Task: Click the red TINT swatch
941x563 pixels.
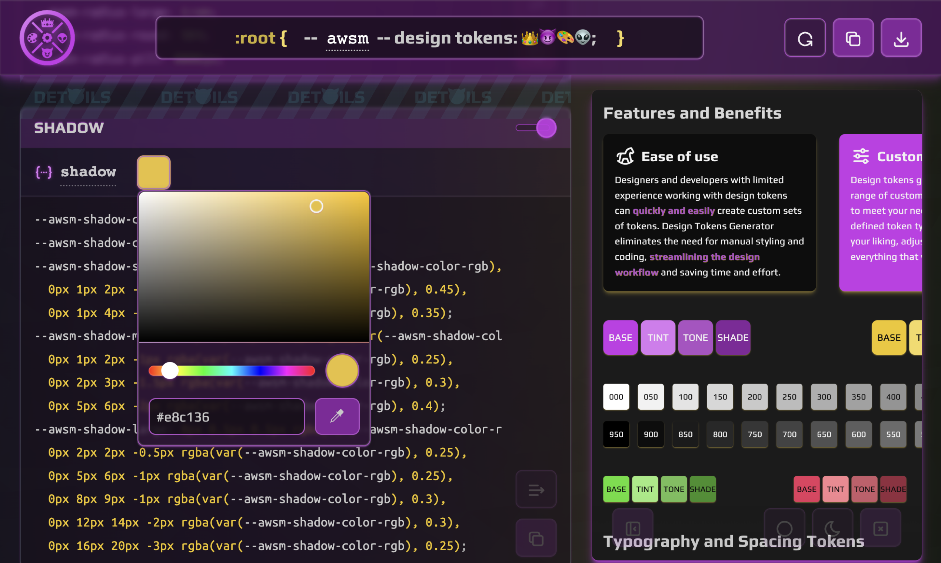Action: (x=835, y=489)
